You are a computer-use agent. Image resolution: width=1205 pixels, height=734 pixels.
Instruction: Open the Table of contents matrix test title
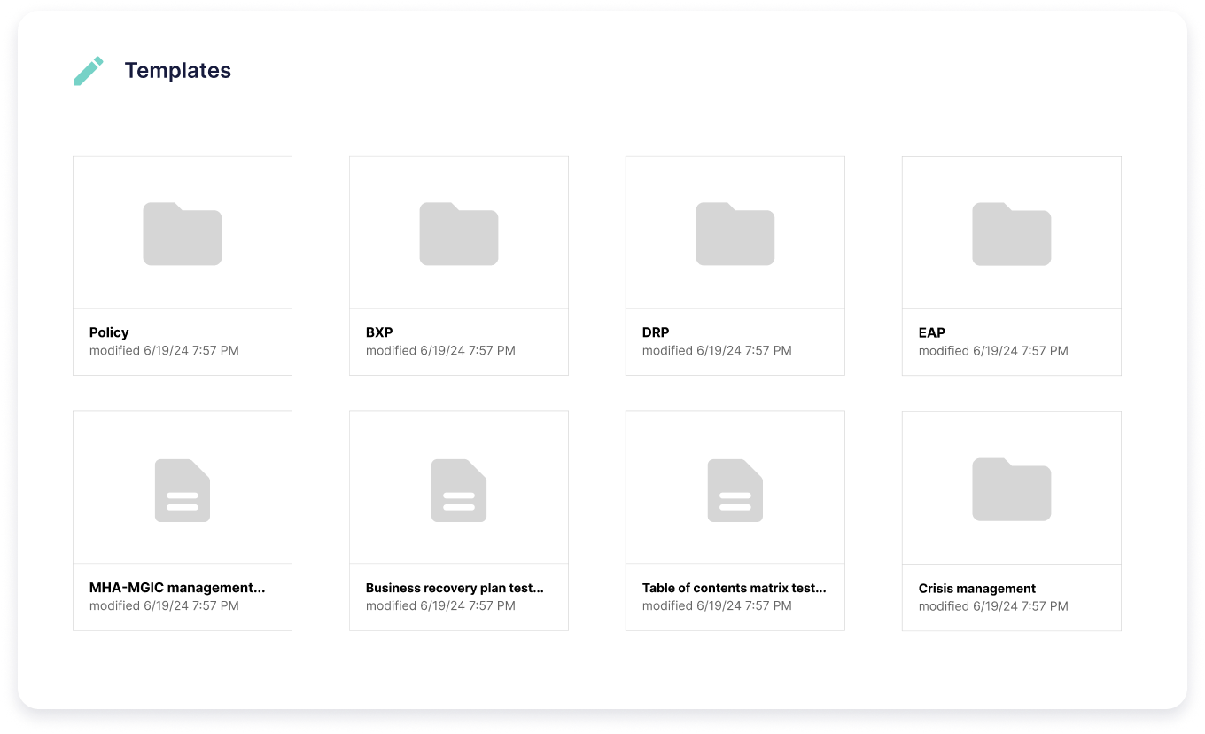(x=734, y=588)
